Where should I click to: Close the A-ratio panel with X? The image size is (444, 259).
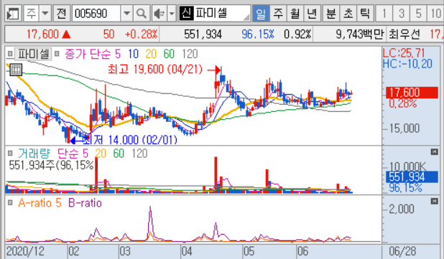(435, 201)
